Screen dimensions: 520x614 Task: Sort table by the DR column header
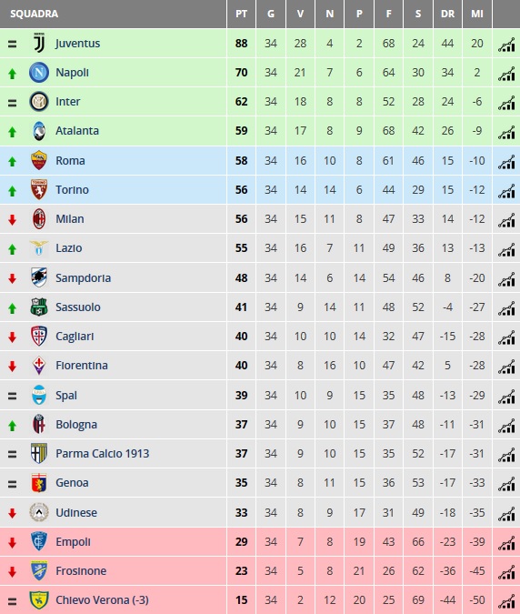(x=447, y=14)
